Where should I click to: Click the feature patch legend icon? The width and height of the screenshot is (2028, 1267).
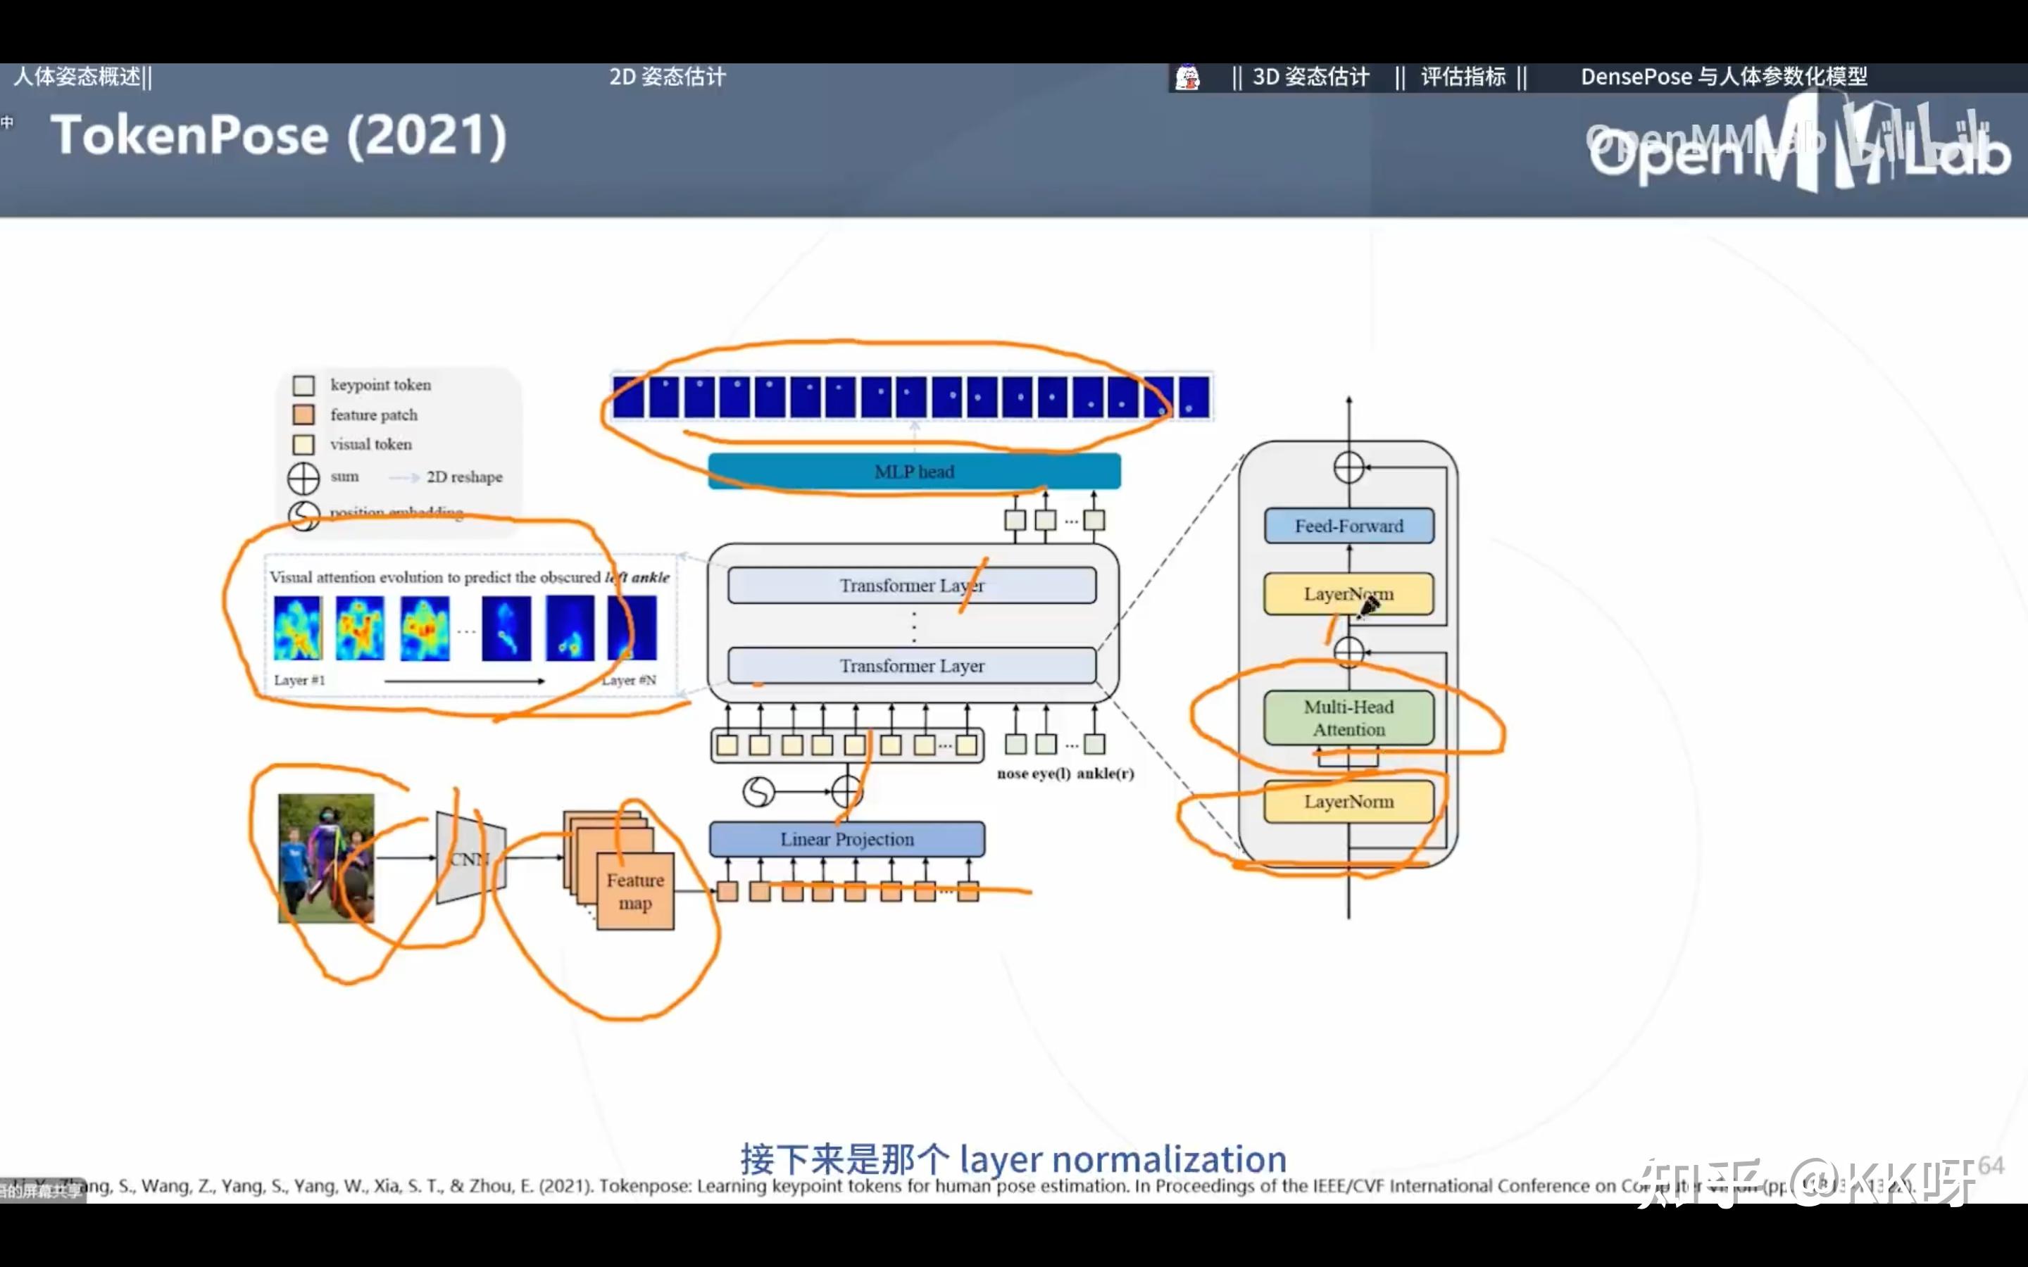(303, 414)
